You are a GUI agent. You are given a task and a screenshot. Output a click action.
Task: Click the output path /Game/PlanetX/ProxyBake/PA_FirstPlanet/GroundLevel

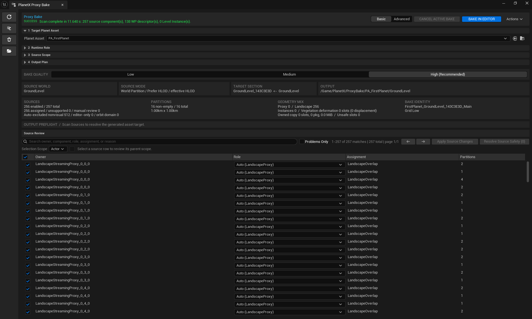[365, 91]
